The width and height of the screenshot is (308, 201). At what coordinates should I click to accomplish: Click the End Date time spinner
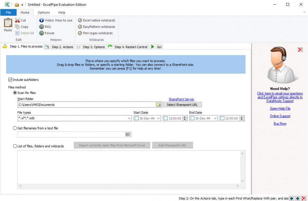(242, 118)
